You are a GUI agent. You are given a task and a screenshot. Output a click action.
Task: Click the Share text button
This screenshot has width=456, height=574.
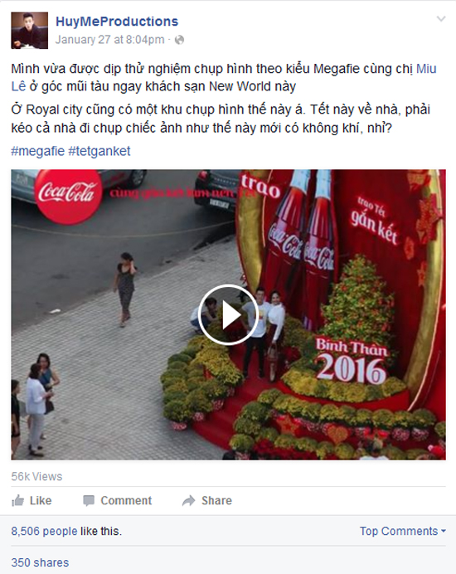coord(216,500)
